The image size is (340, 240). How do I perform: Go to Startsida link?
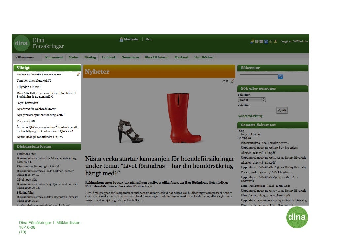(131, 39)
